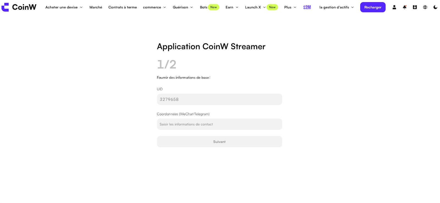Click the app download icon
This screenshot has height=203, width=440.
pos(415,7)
